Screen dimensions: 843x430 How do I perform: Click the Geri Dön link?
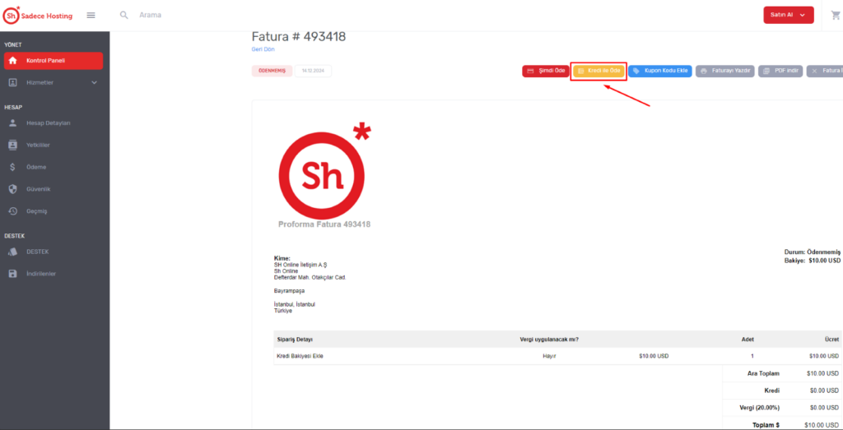pyautogui.click(x=263, y=49)
